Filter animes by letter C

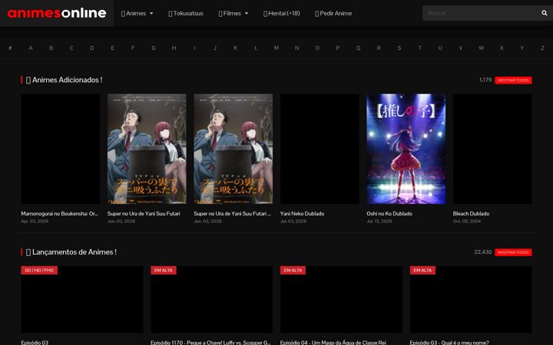point(71,48)
